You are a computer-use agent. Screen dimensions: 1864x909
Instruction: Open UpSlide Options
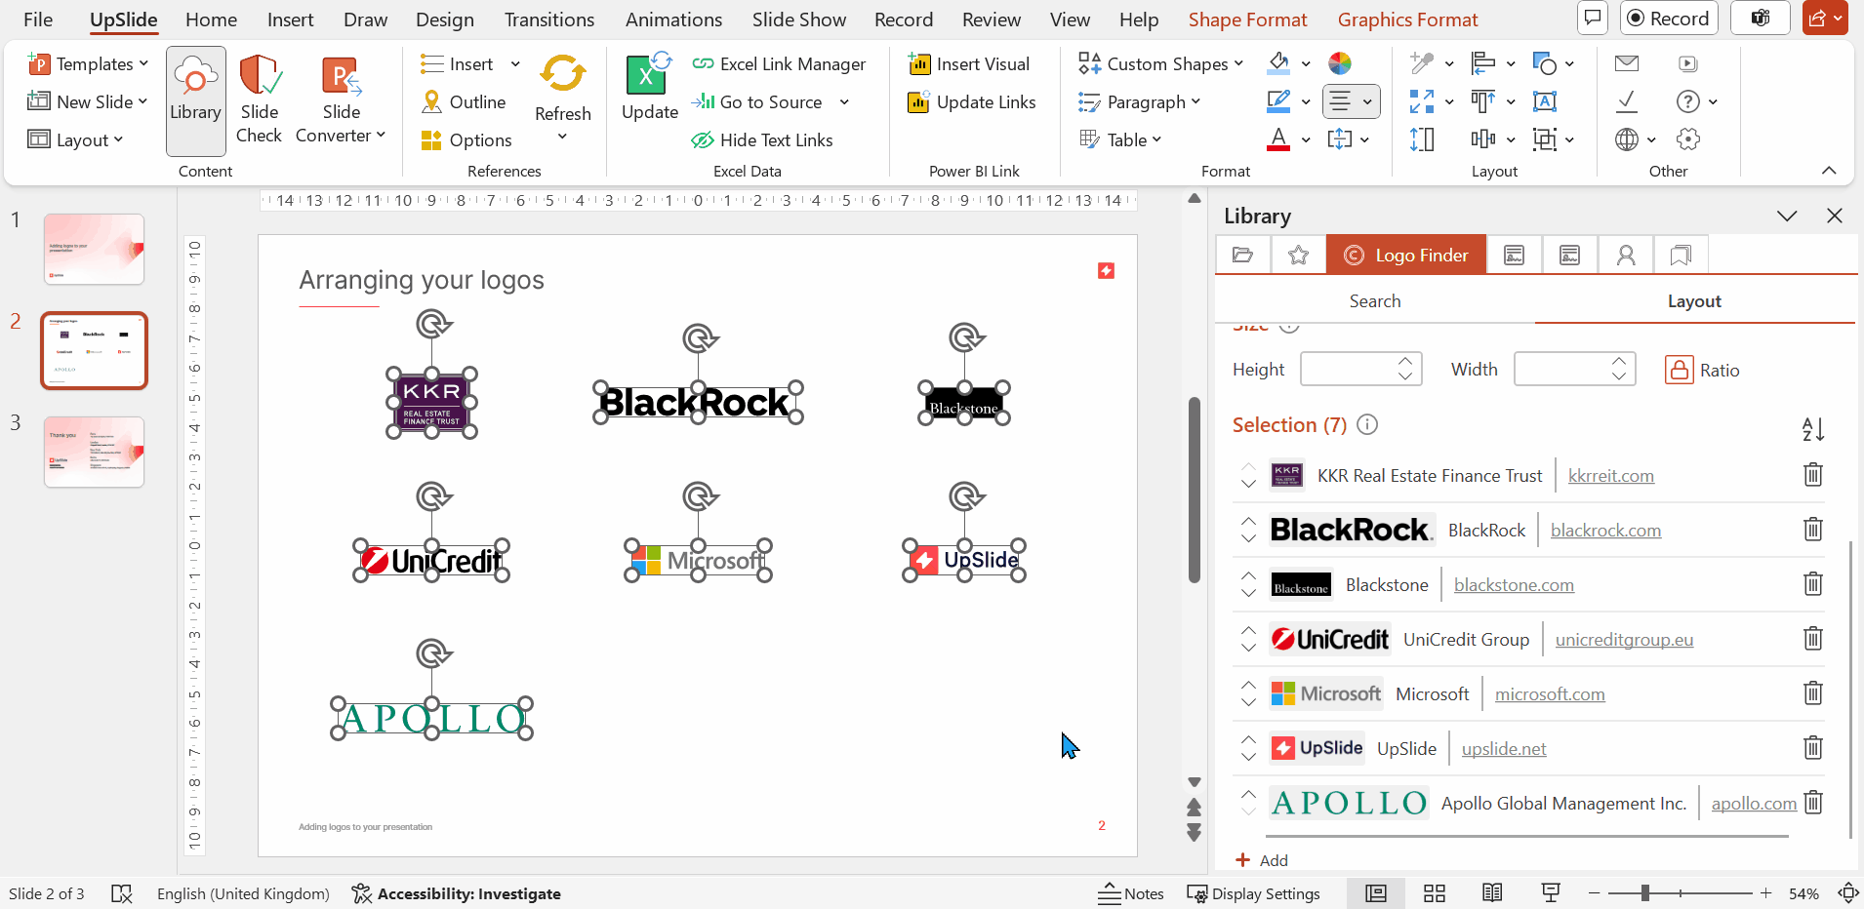point(466,140)
